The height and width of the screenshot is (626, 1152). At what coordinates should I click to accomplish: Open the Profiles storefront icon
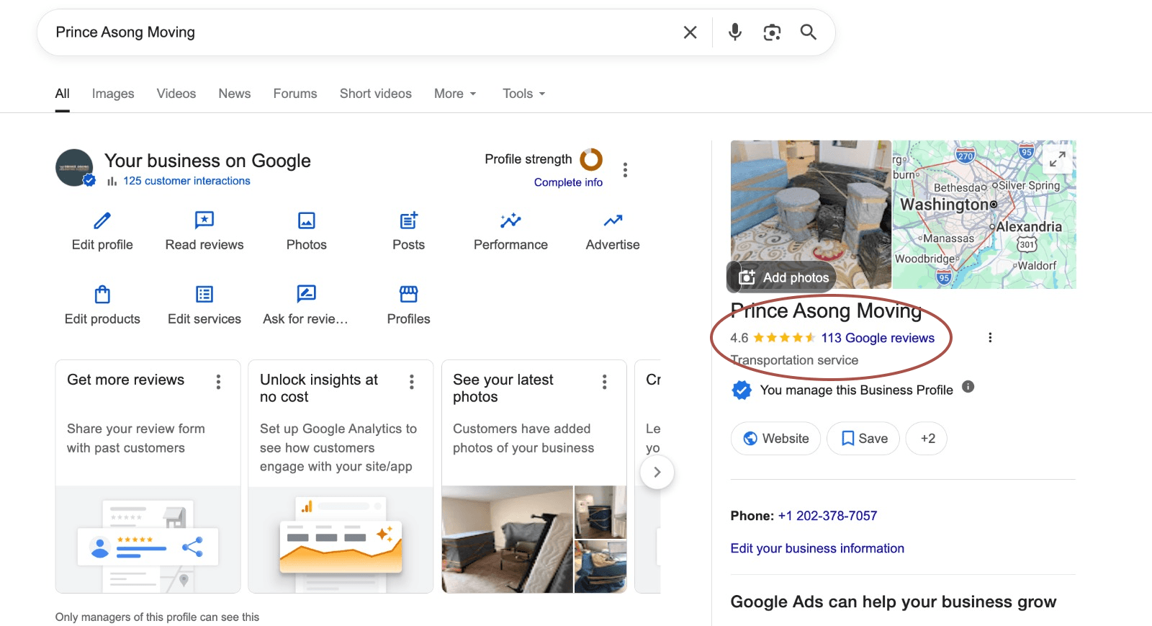[409, 294]
